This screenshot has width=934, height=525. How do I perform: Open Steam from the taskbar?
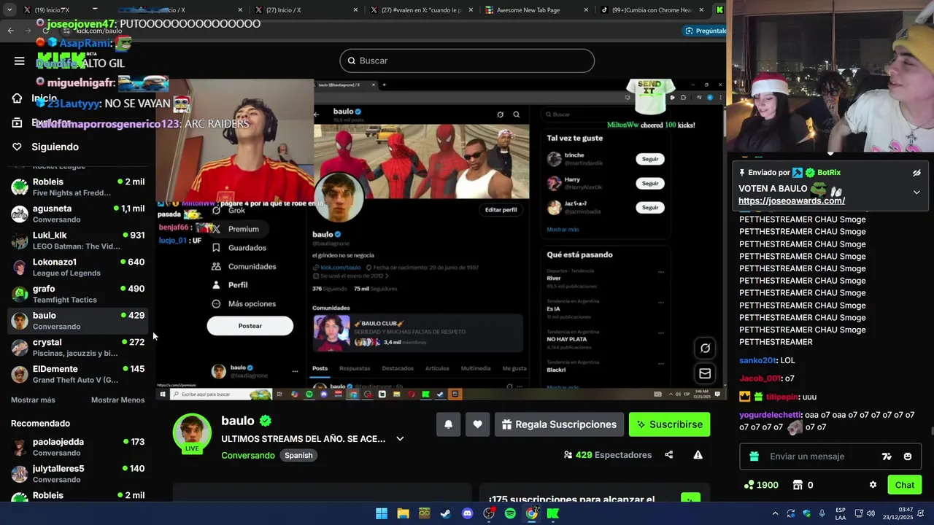pos(446,513)
